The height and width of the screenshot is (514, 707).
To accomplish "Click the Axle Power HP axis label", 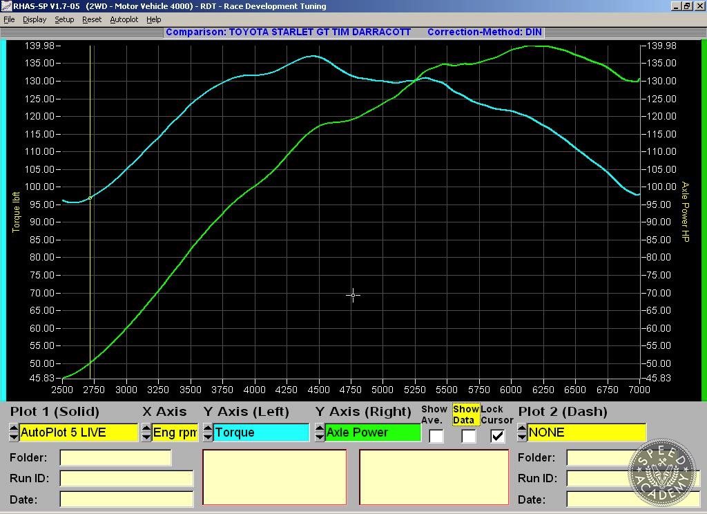I will point(686,211).
